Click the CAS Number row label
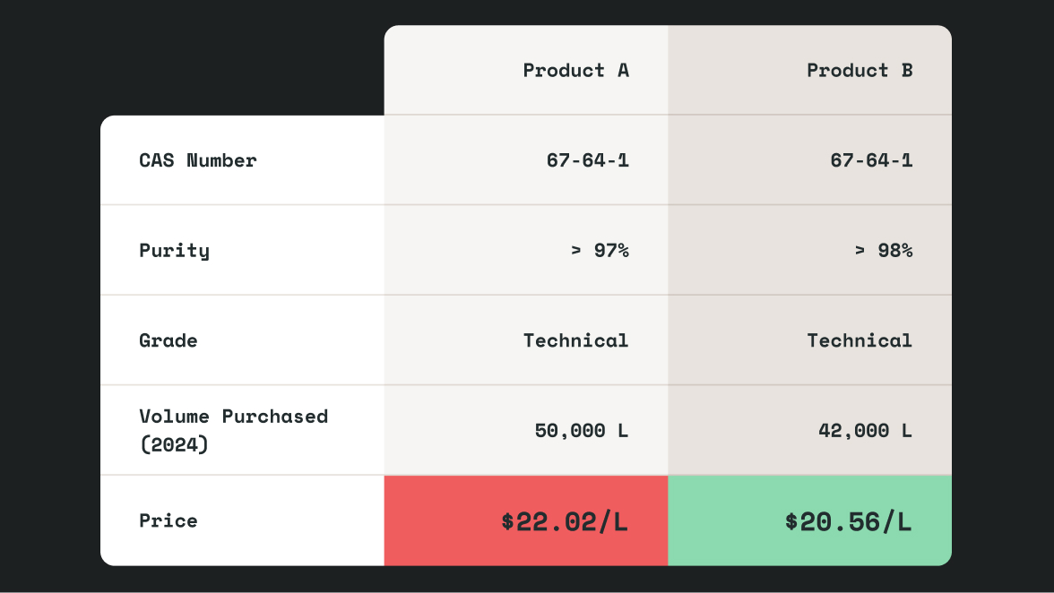Image resolution: width=1054 pixels, height=593 pixels. pos(197,160)
